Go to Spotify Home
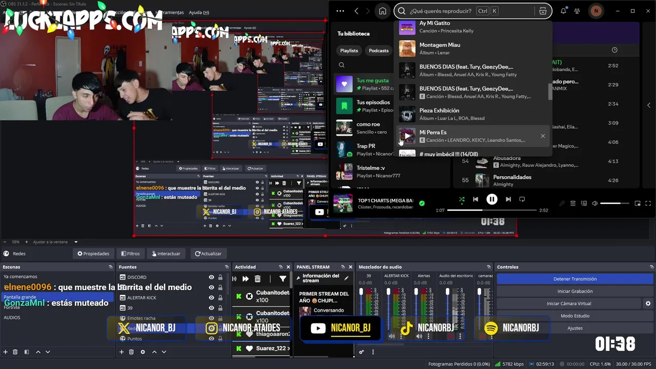Image resolution: width=656 pixels, height=369 pixels. [382, 11]
